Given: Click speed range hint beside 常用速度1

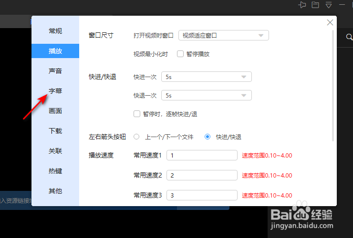Looking at the screenshot, I should 267,156.
